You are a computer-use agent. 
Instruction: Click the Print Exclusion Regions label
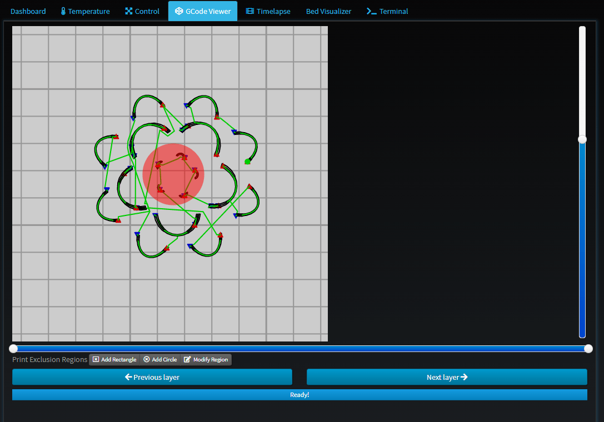pyautogui.click(x=50, y=360)
